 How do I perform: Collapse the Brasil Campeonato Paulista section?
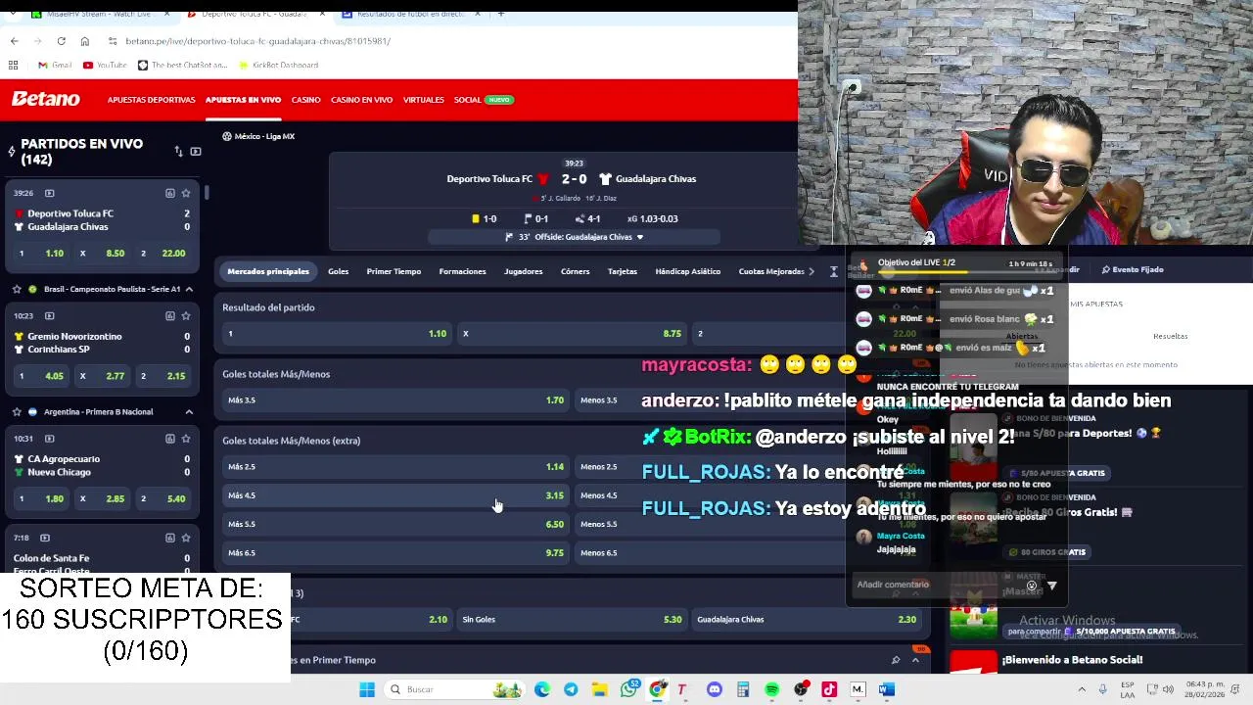coord(189,289)
